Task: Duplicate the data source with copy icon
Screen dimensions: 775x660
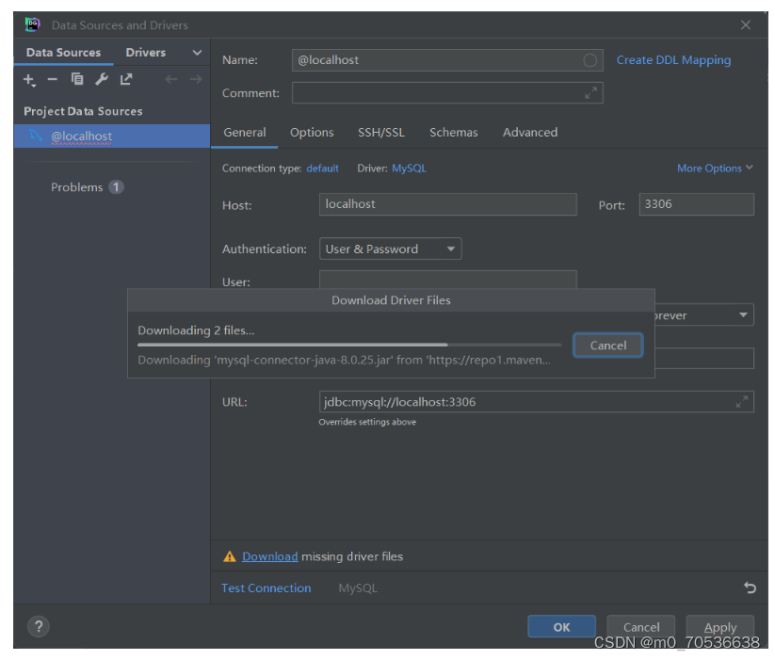Action: tap(77, 79)
